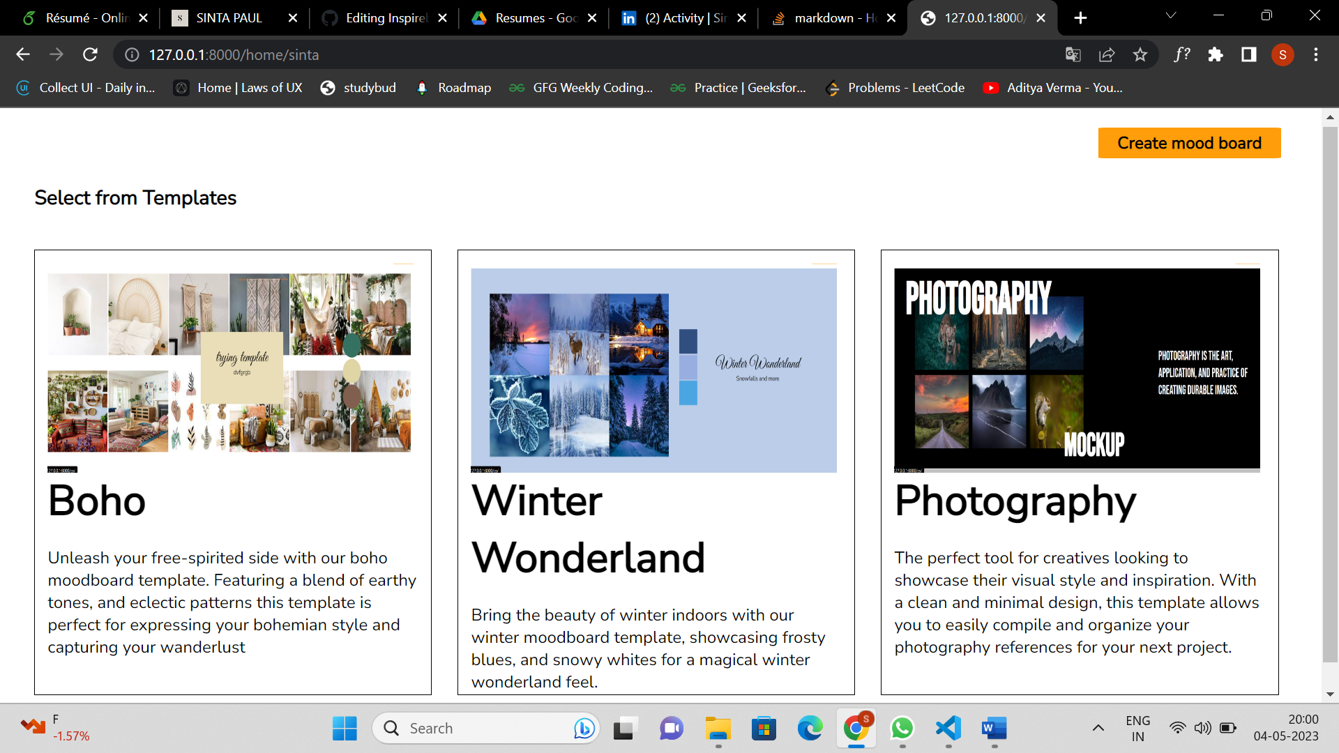Open the Chrome three-dot menu

pyautogui.click(x=1316, y=54)
